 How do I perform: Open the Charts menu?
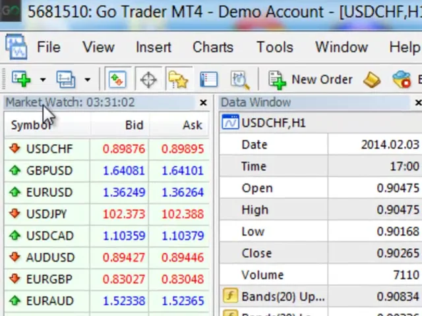tap(213, 47)
